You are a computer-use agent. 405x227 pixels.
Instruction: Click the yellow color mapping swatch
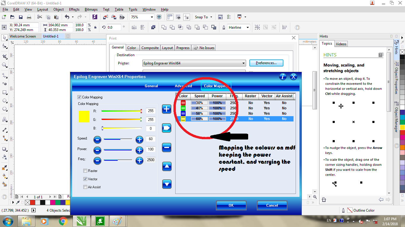coord(84,116)
